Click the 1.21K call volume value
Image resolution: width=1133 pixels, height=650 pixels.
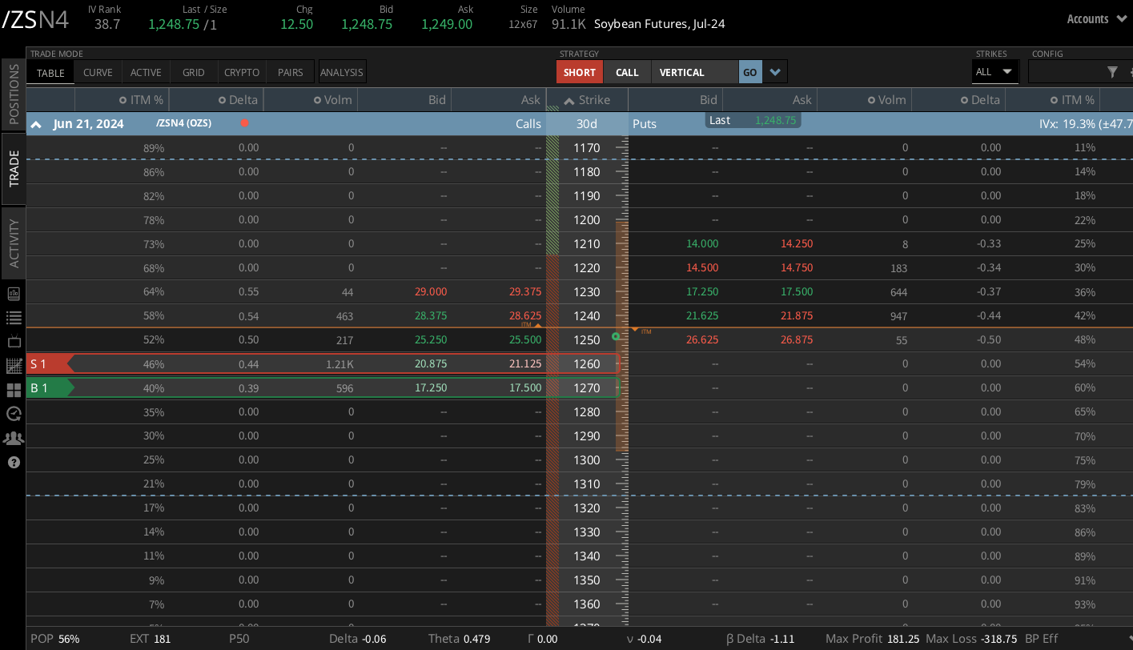pyautogui.click(x=339, y=364)
